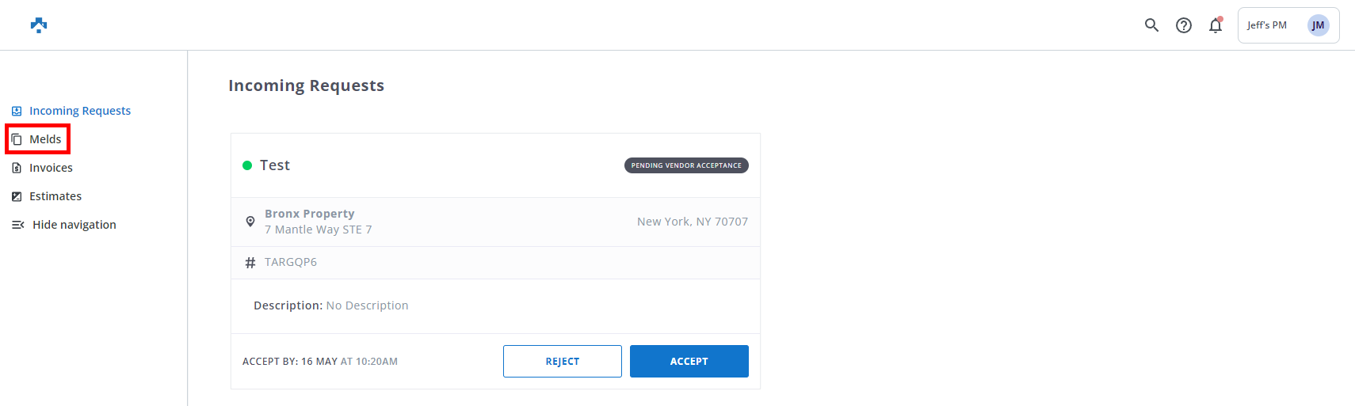Open the Test request title
This screenshot has width=1355, height=406.
coord(275,165)
